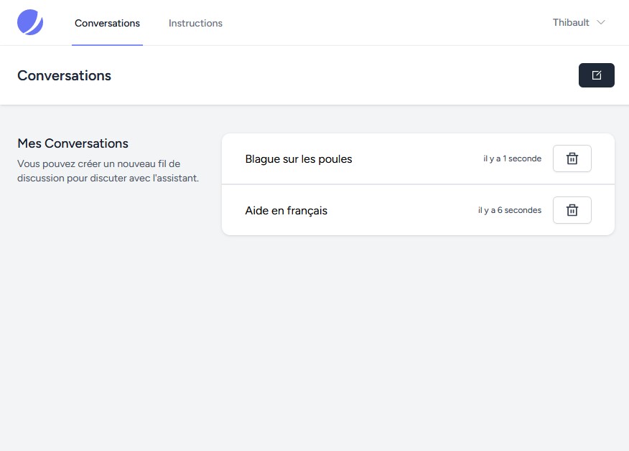This screenshot has height=451, width=629.
Task: Click the blank header space beside Instructions
Action: coord(385,23)
